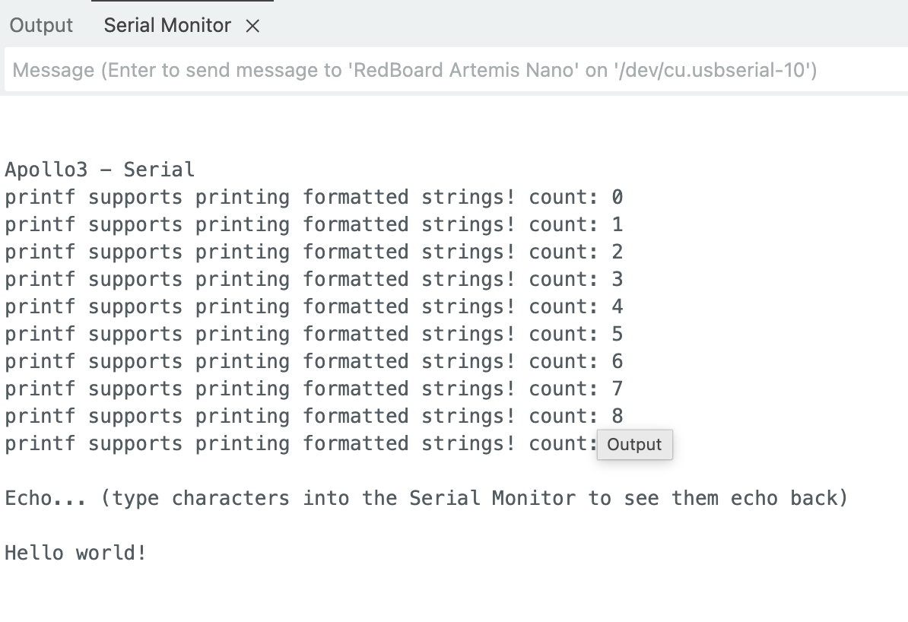This screenshot has height=622, width=908.
Task: Click the printf line showing count: 1
Action: tap(313, 224)
